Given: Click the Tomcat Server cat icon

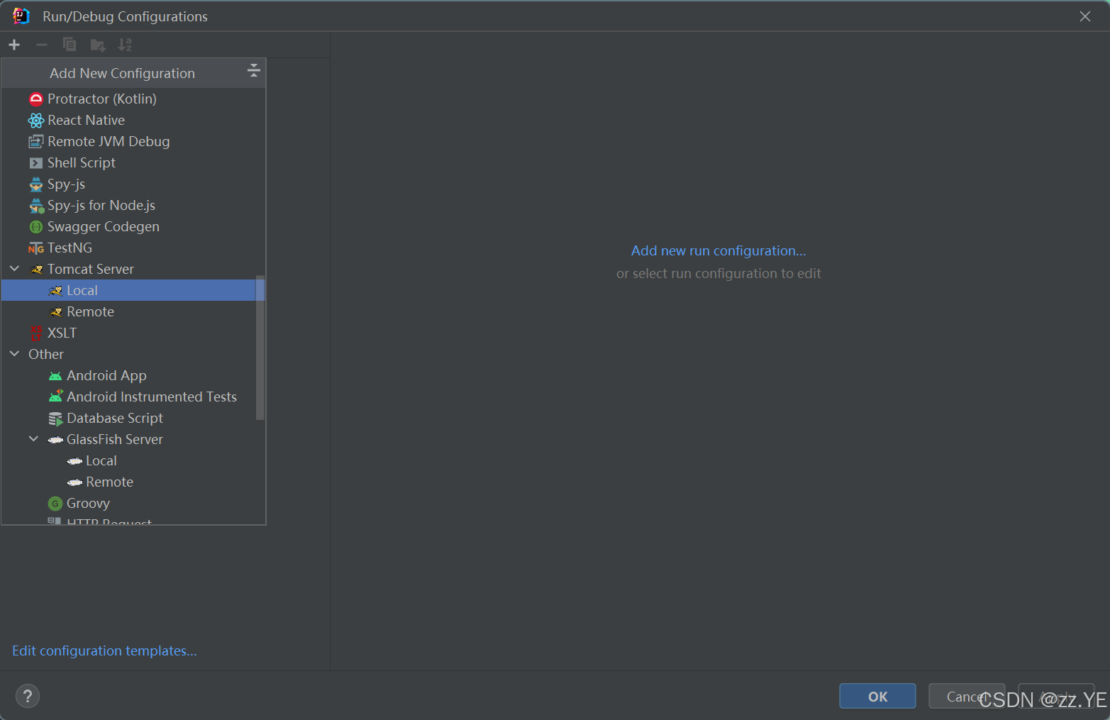Looking at the screenshot, I should (x=37, y=270).
